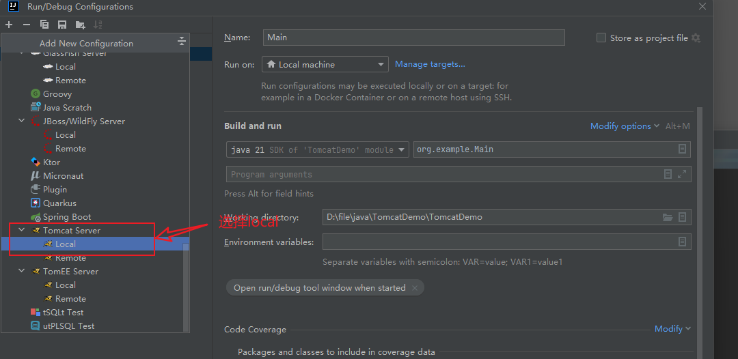Click the Name input field containing Main
This screenshot has height=359, width=738.
(413, 38)
